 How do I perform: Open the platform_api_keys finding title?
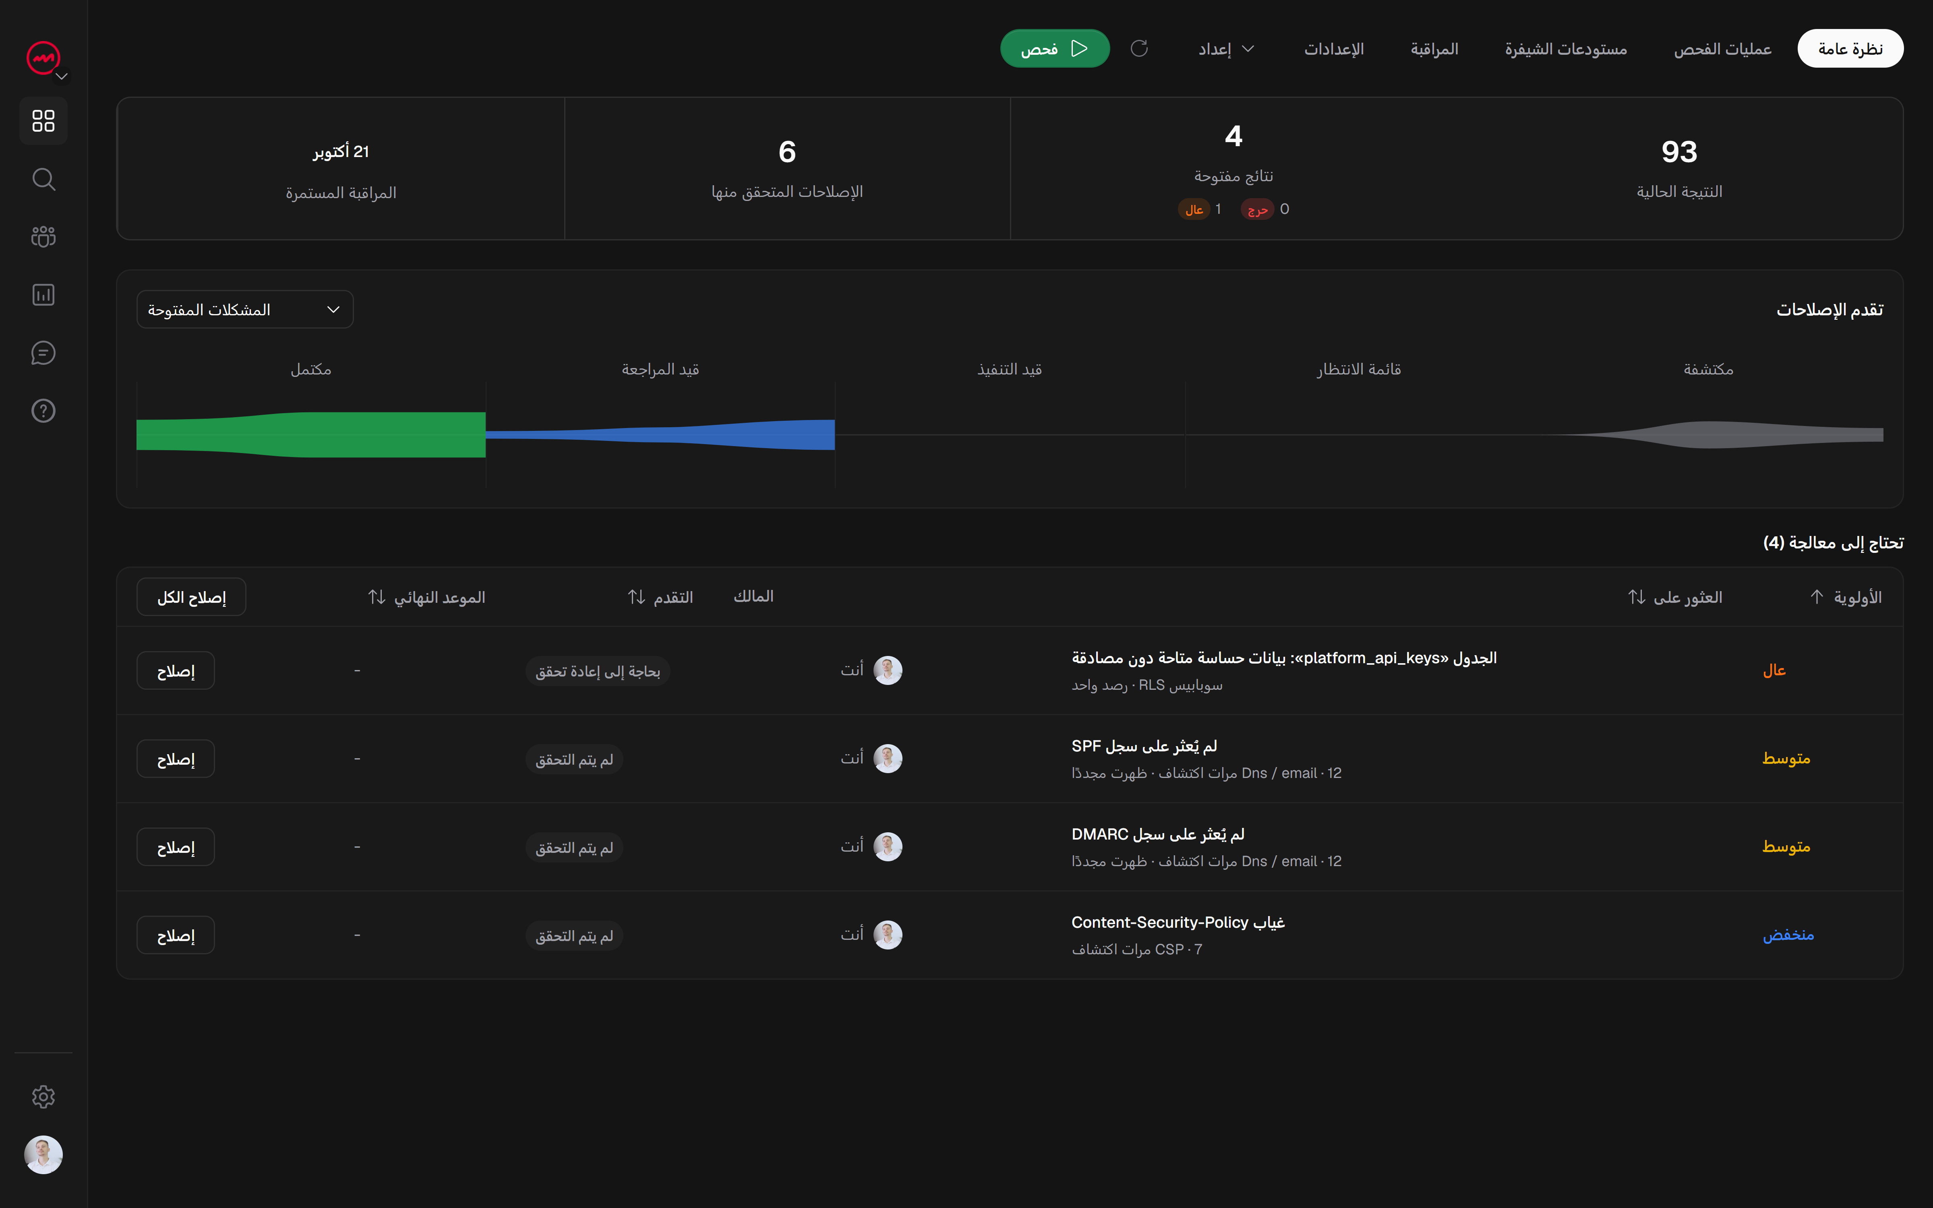[1283, 658]
